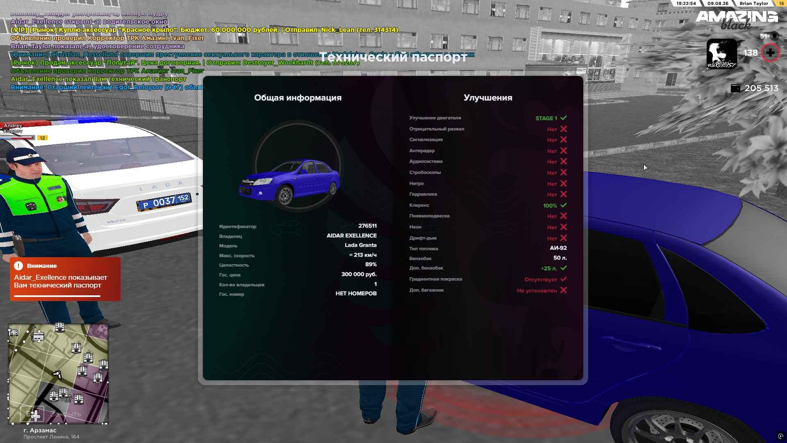Click the clock showing 19:22:54
Image resolution: width=787 pixels, height=443 pixels.
click(686, 3)
